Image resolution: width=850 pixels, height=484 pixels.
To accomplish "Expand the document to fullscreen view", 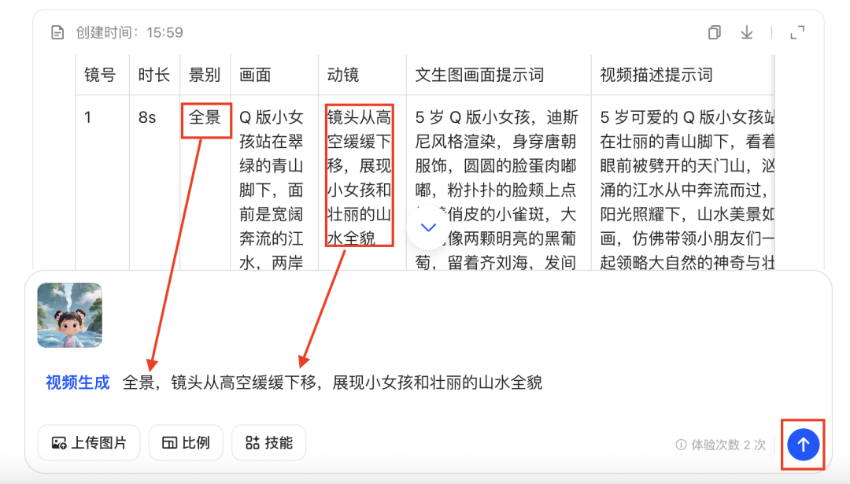I will coord(796,32).
